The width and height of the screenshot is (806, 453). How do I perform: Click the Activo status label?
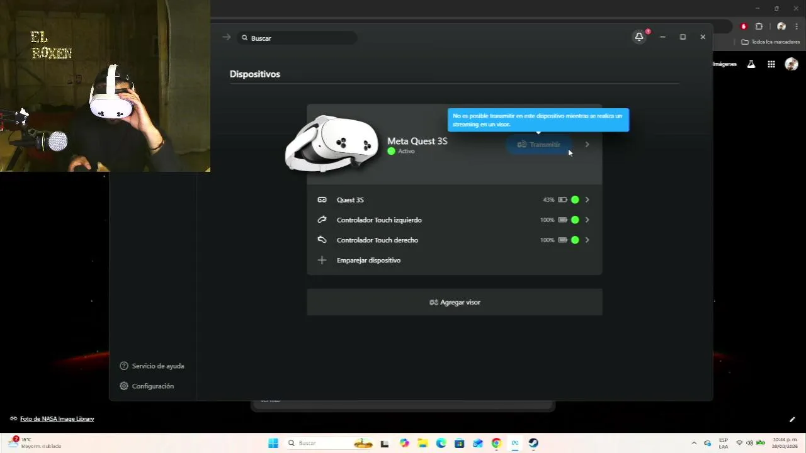[406, 151]
